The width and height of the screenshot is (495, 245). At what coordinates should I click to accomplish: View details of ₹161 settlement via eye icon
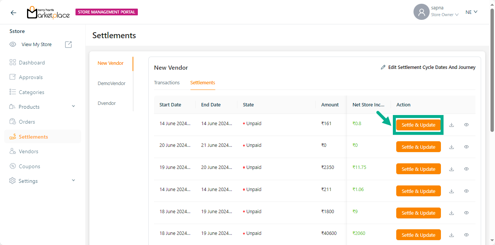(x=466, y=125)
